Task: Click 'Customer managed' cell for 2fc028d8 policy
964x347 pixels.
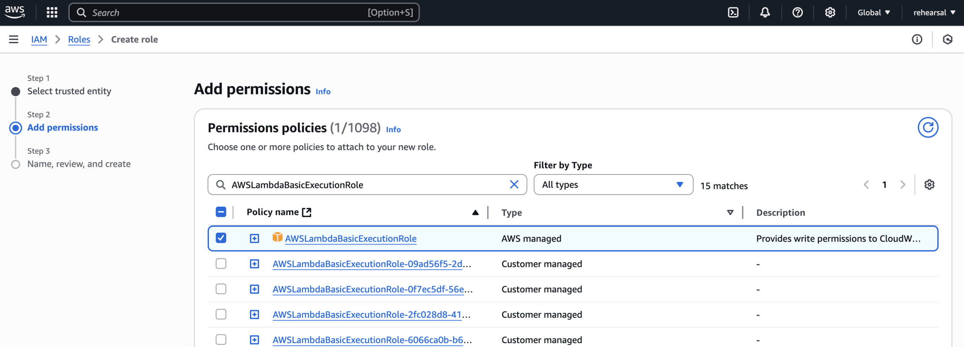Action: pyautogui.click(x=542, y=315)
